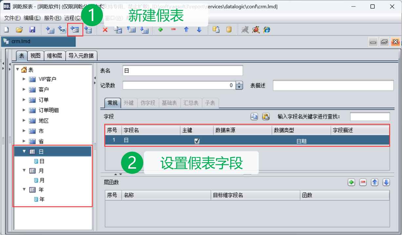The image size is (402, 235).
Task: Click the database cylinder toolbar icon
Action: [229, 29]
